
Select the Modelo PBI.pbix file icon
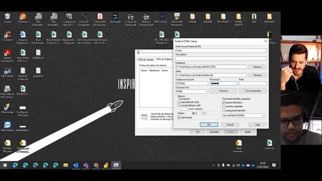pyautogui.click(x=8, y=146)
